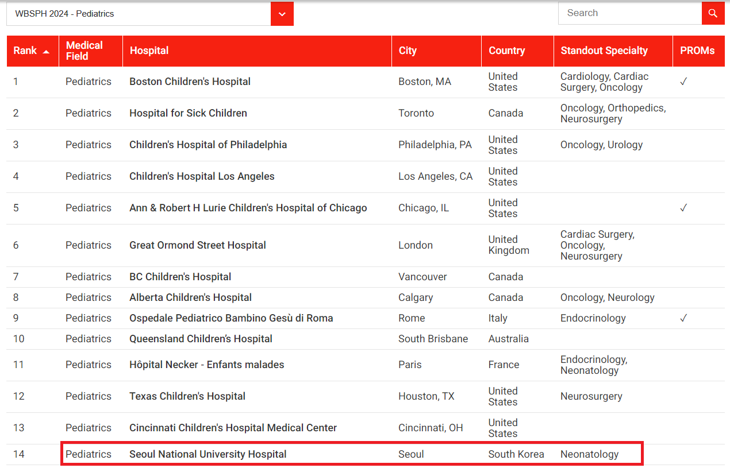Click the red search magnifier button
Image resolution: width=730 pixels, height=468 pixels.
point(713,13)
